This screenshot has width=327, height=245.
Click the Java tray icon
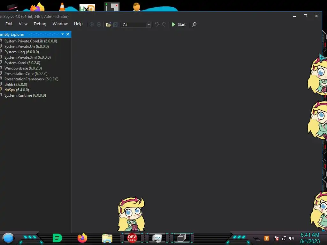point(267,238)
